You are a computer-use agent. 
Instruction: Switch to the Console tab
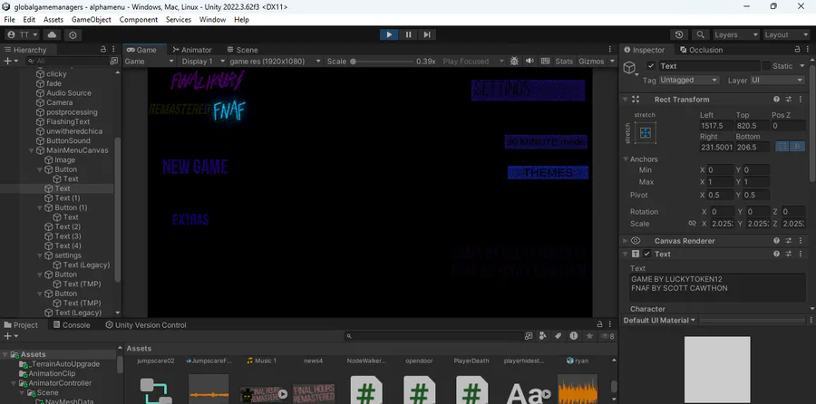tap(72, 325)
